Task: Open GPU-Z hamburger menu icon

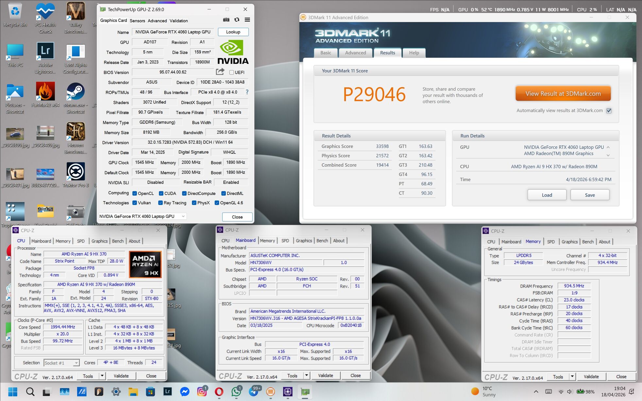Action: [x=247, y=20]
